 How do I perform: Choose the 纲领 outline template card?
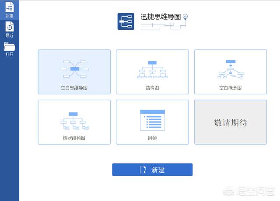pos(152,122)
